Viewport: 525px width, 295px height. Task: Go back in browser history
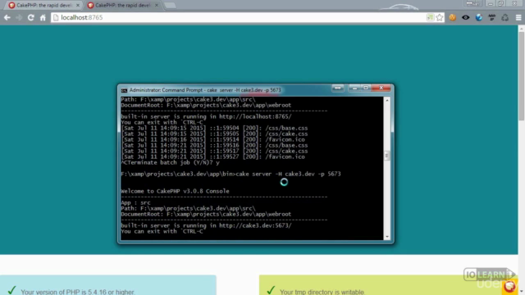click(7, 17)
